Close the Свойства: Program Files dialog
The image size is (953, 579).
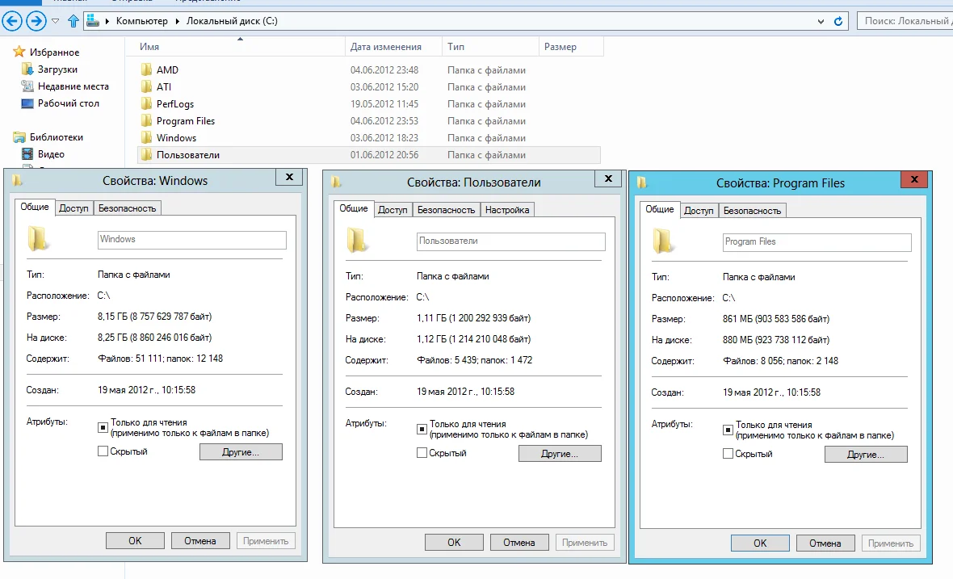[914, 178]
